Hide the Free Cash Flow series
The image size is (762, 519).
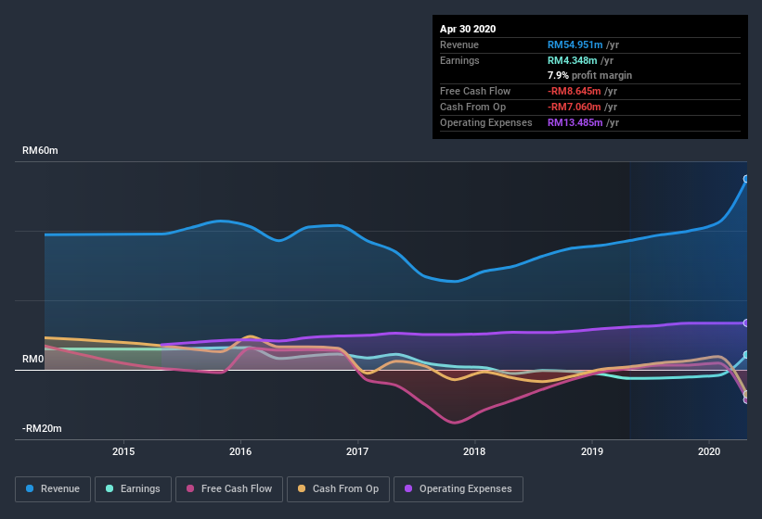pyautogui.click(x=228, y=488)
